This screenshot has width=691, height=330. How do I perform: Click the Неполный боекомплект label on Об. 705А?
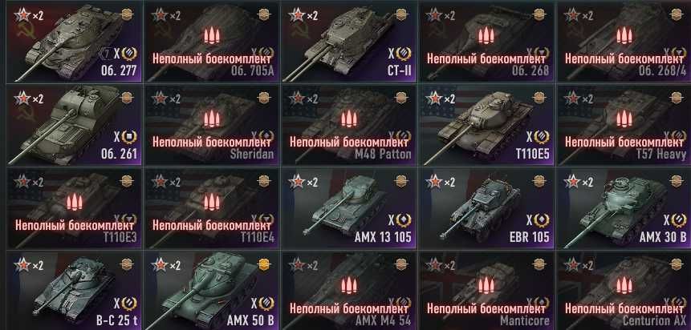pos(212,59)
